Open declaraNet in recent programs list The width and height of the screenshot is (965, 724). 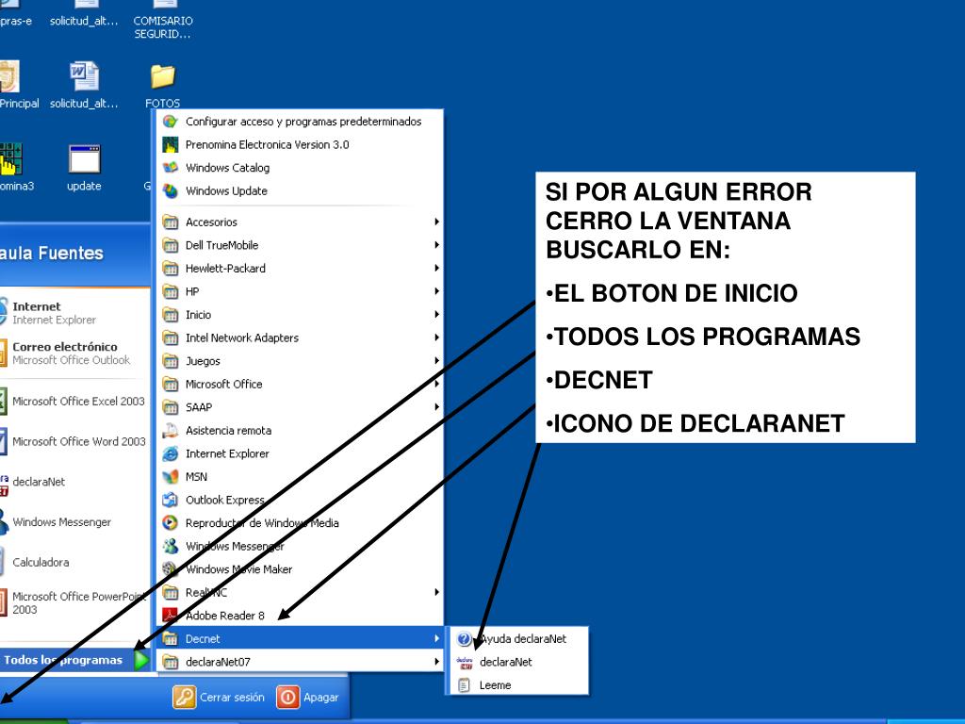(x=74, y=482)
